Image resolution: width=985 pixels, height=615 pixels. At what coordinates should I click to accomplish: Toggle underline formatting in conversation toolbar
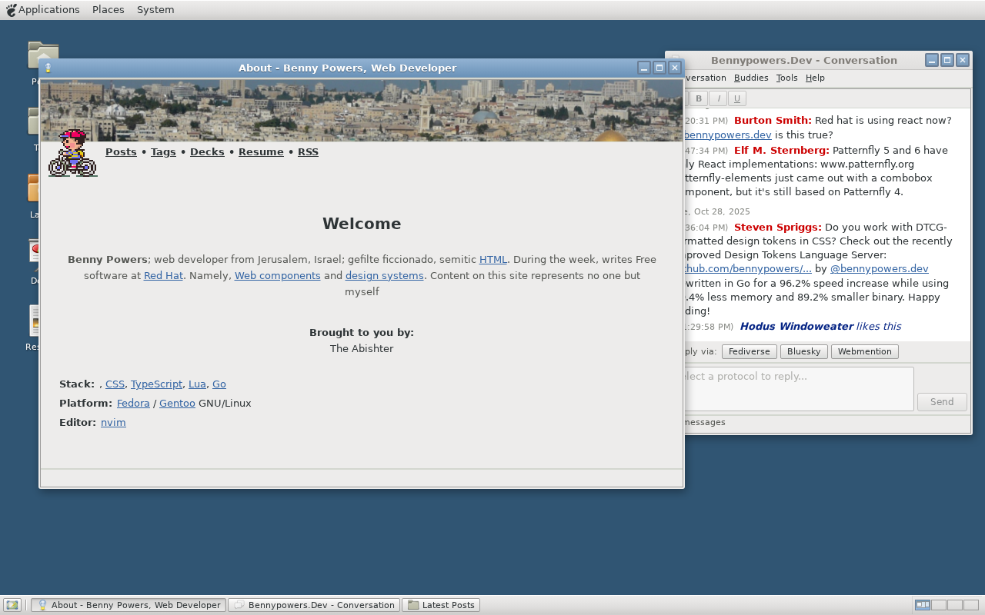[x=737, y=98]
